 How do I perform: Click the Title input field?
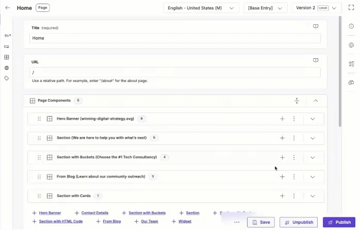point(175,38)
